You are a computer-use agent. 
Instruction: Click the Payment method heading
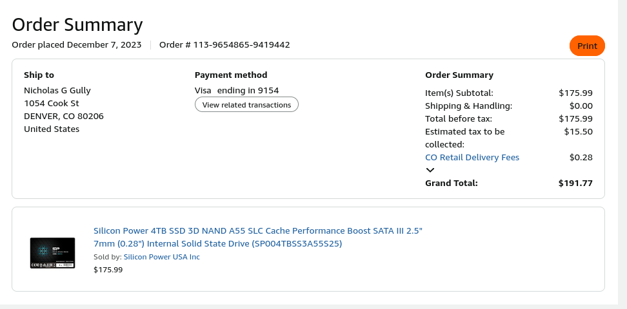[231, 75]
